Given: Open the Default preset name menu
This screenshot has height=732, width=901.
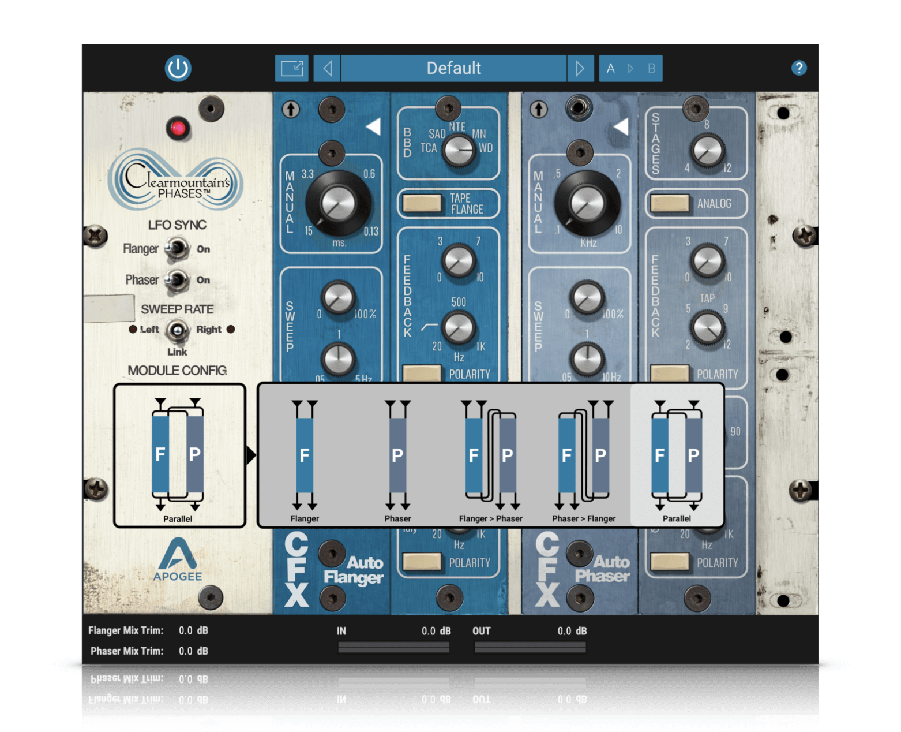Looking at the screenshot, I should click(453, 69).
